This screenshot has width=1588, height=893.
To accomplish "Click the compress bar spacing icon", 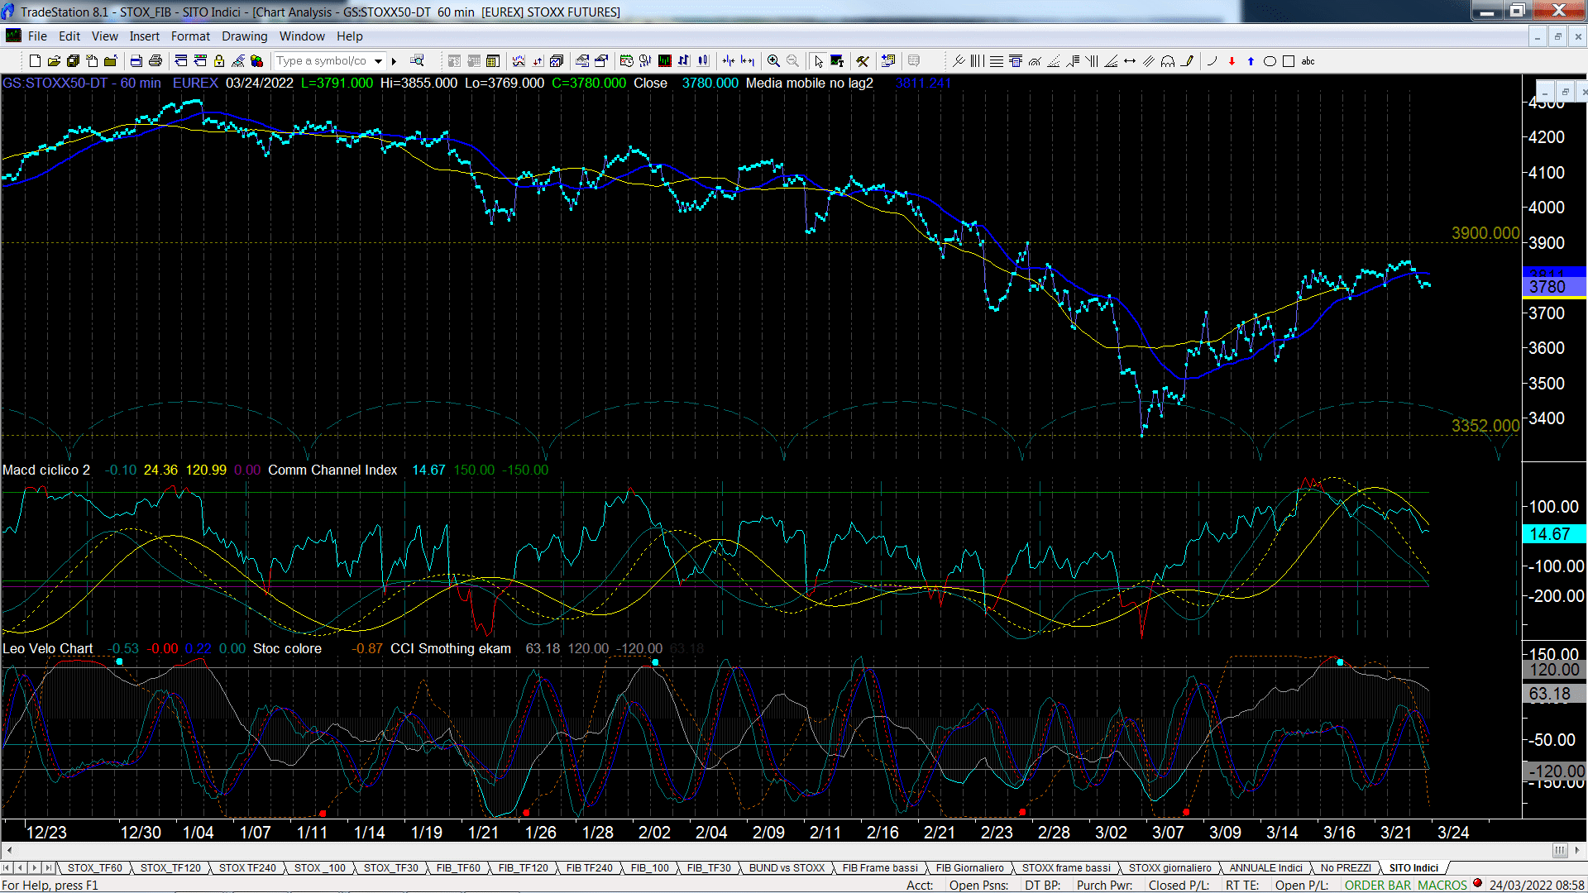I will (x=728, y=60).
